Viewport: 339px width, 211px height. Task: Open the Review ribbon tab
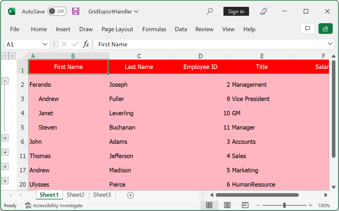pyautogui.click(x=204, y=29)
